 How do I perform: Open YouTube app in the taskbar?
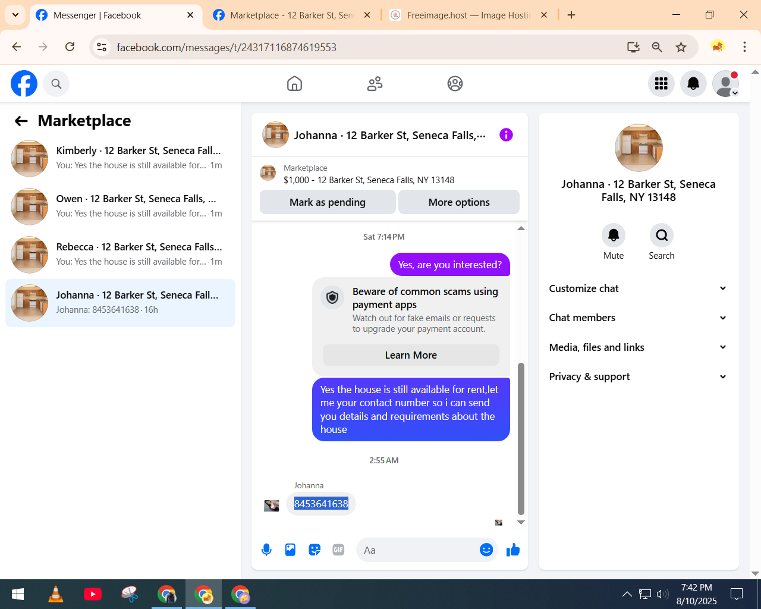[93, 594]
